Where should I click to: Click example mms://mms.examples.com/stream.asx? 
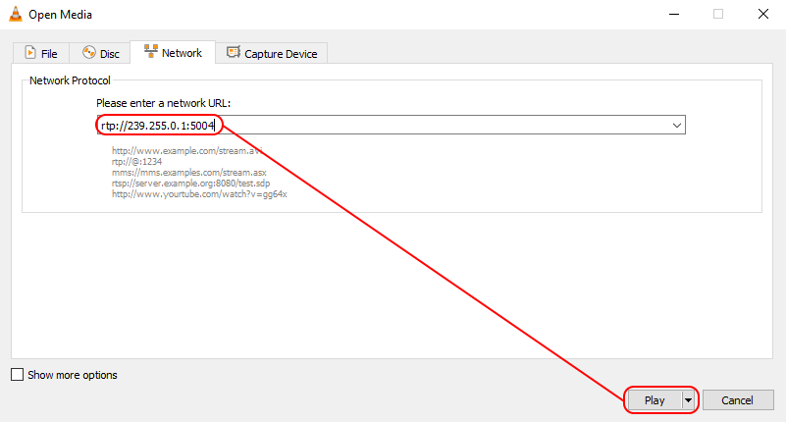189,173
